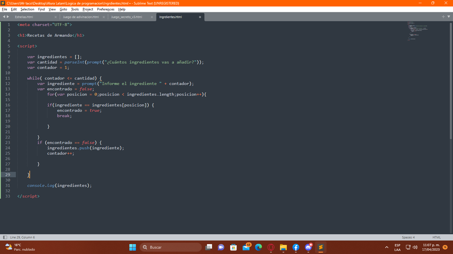The height and width of the screenshot is (254, 453).
Task: Close the Juego de adivinacion.html tab
Action: [x=104, y=17]
